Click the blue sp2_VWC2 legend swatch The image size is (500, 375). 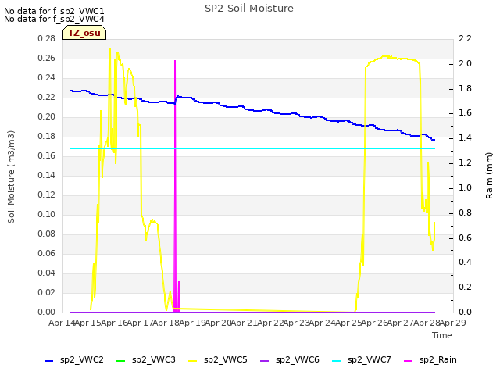(48, 361)
